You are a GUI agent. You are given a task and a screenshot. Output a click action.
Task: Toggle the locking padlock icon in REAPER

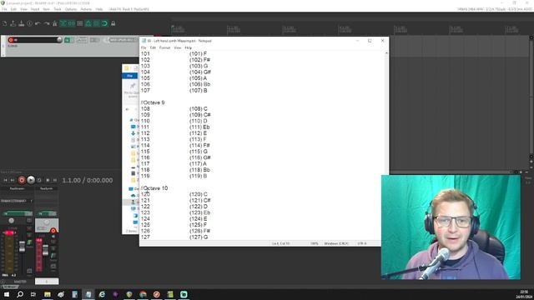[x=113, y=23]
